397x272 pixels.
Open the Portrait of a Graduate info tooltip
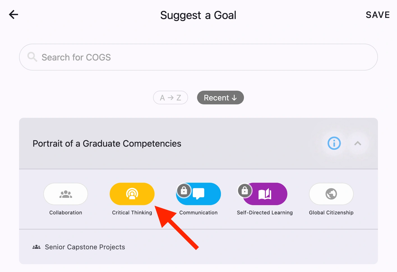tap(334, 143)
